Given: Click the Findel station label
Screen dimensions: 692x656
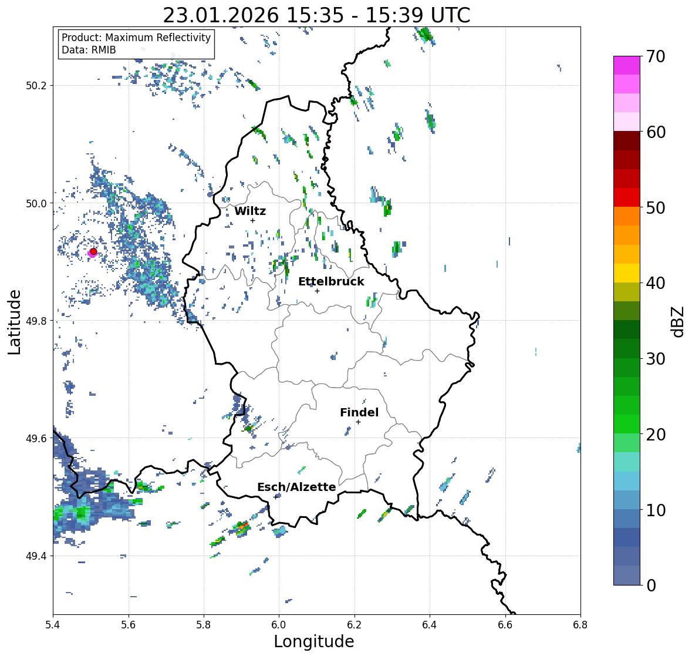Looking at the screenshot, I should (359, 412).
